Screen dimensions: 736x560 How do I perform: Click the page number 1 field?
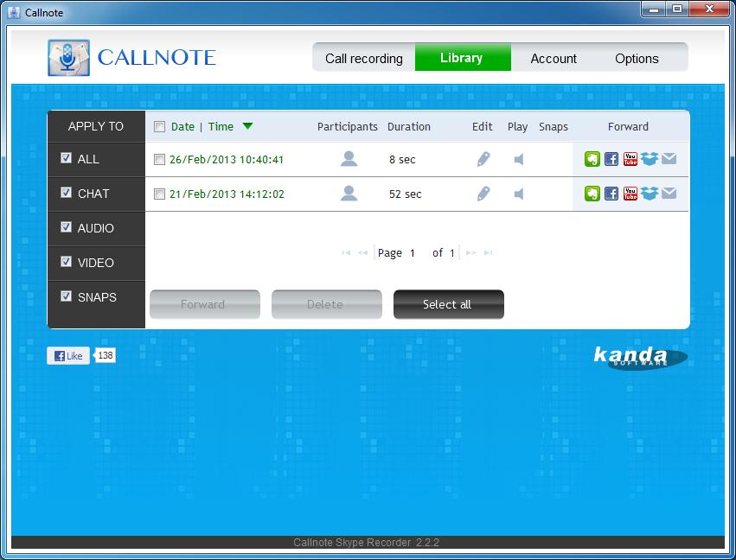point(413,253)
